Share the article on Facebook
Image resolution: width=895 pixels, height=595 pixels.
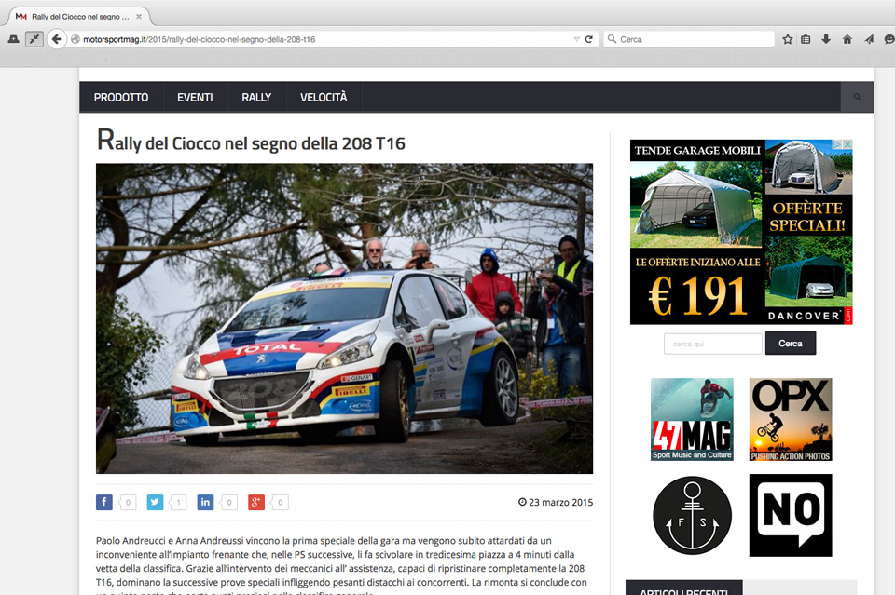click(103, 502)
